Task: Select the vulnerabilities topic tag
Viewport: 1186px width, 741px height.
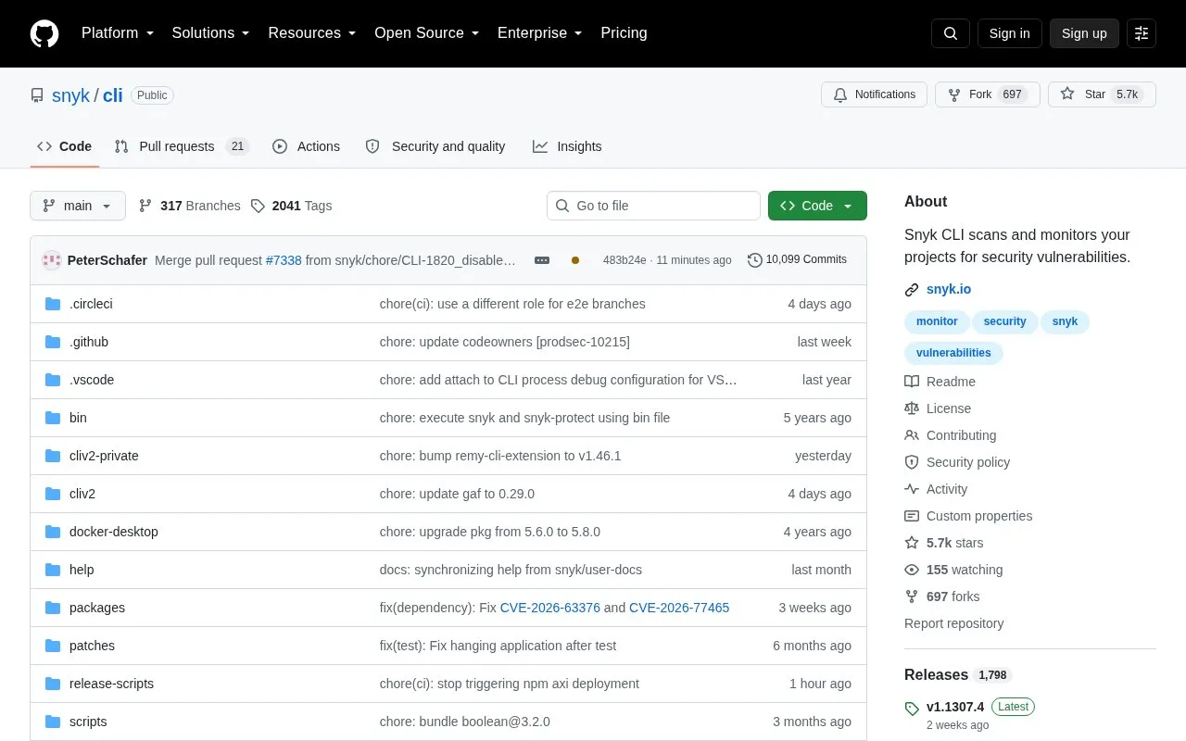Action: pos(953,353)
